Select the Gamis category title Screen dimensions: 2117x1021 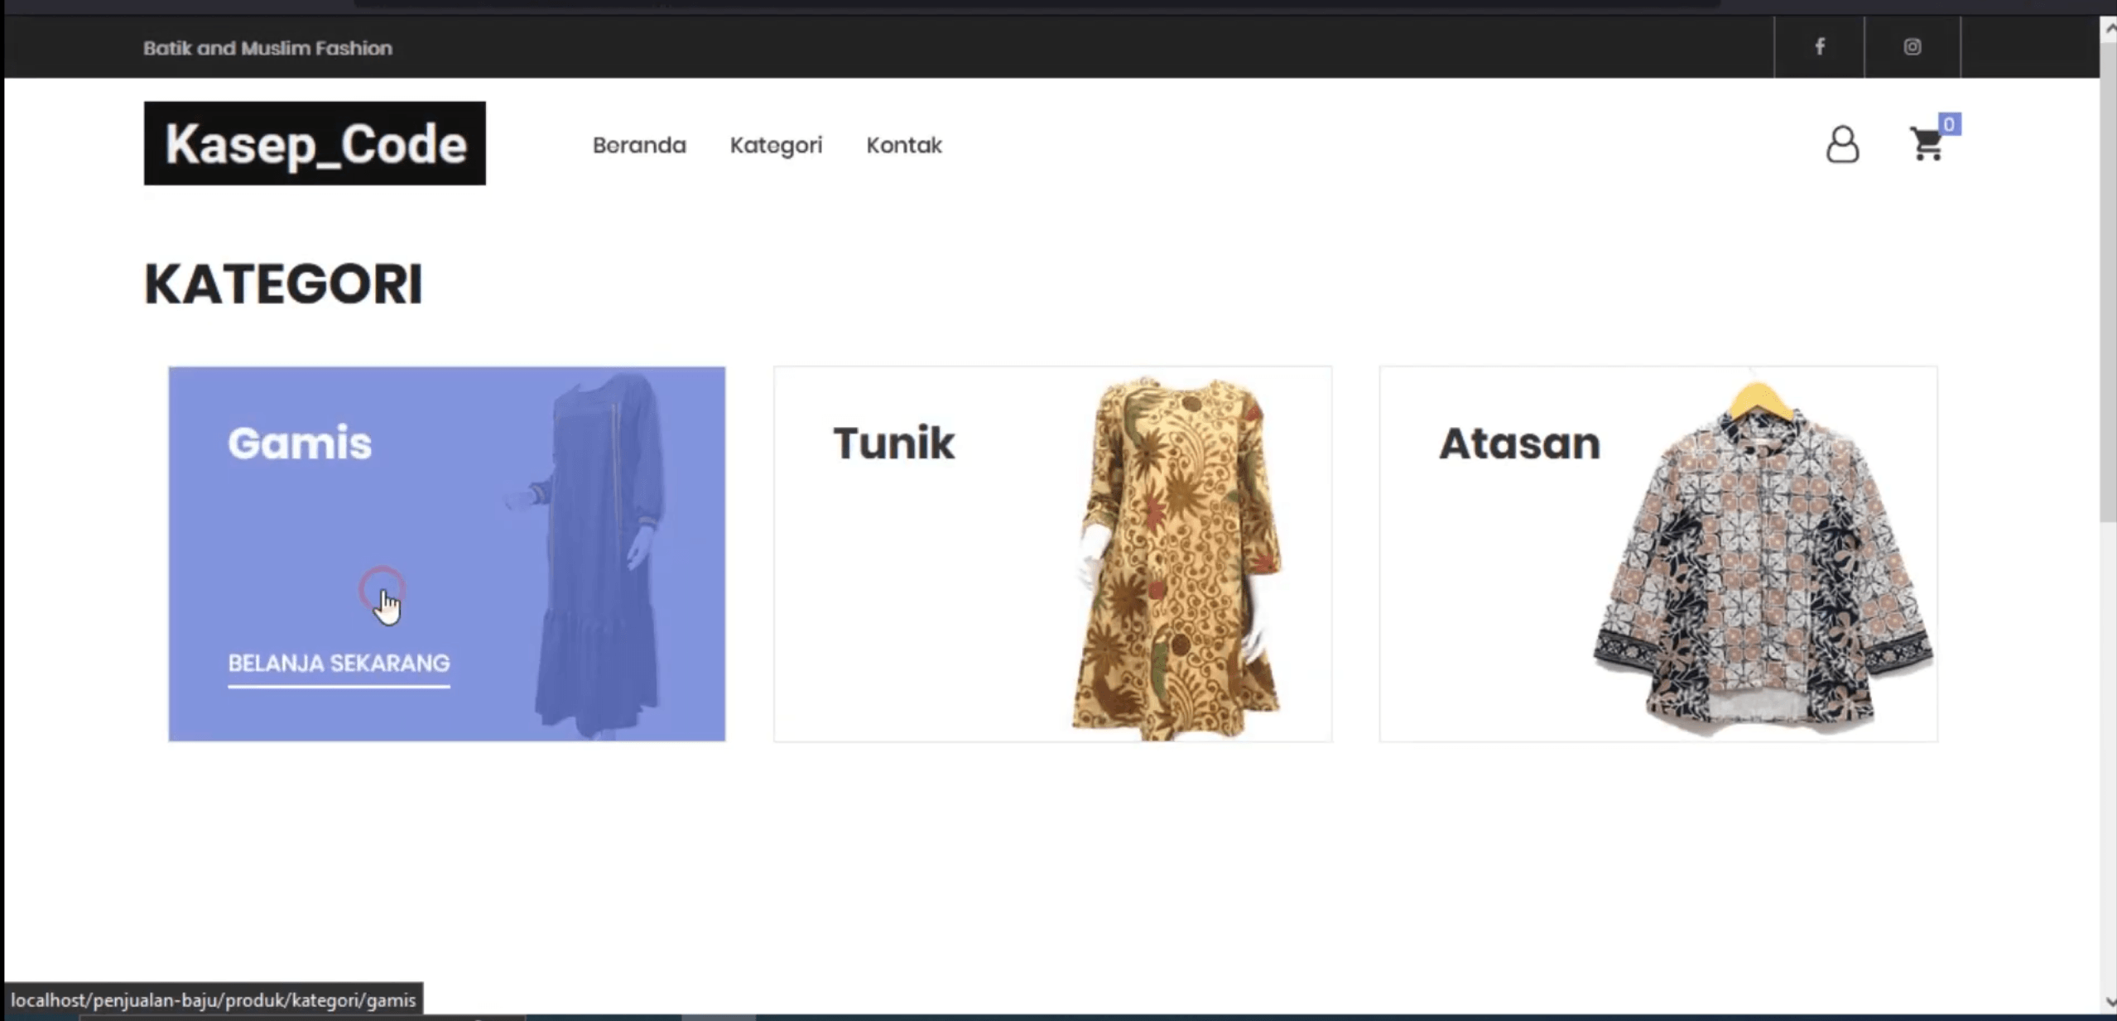pos(300,443)
